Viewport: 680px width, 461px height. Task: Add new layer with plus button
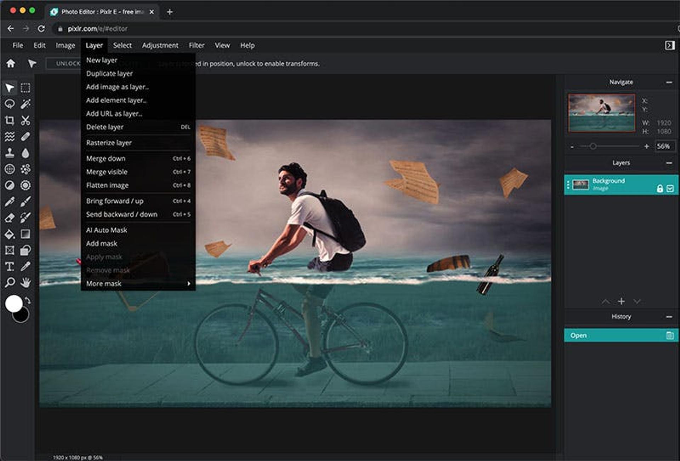(621, 301)
